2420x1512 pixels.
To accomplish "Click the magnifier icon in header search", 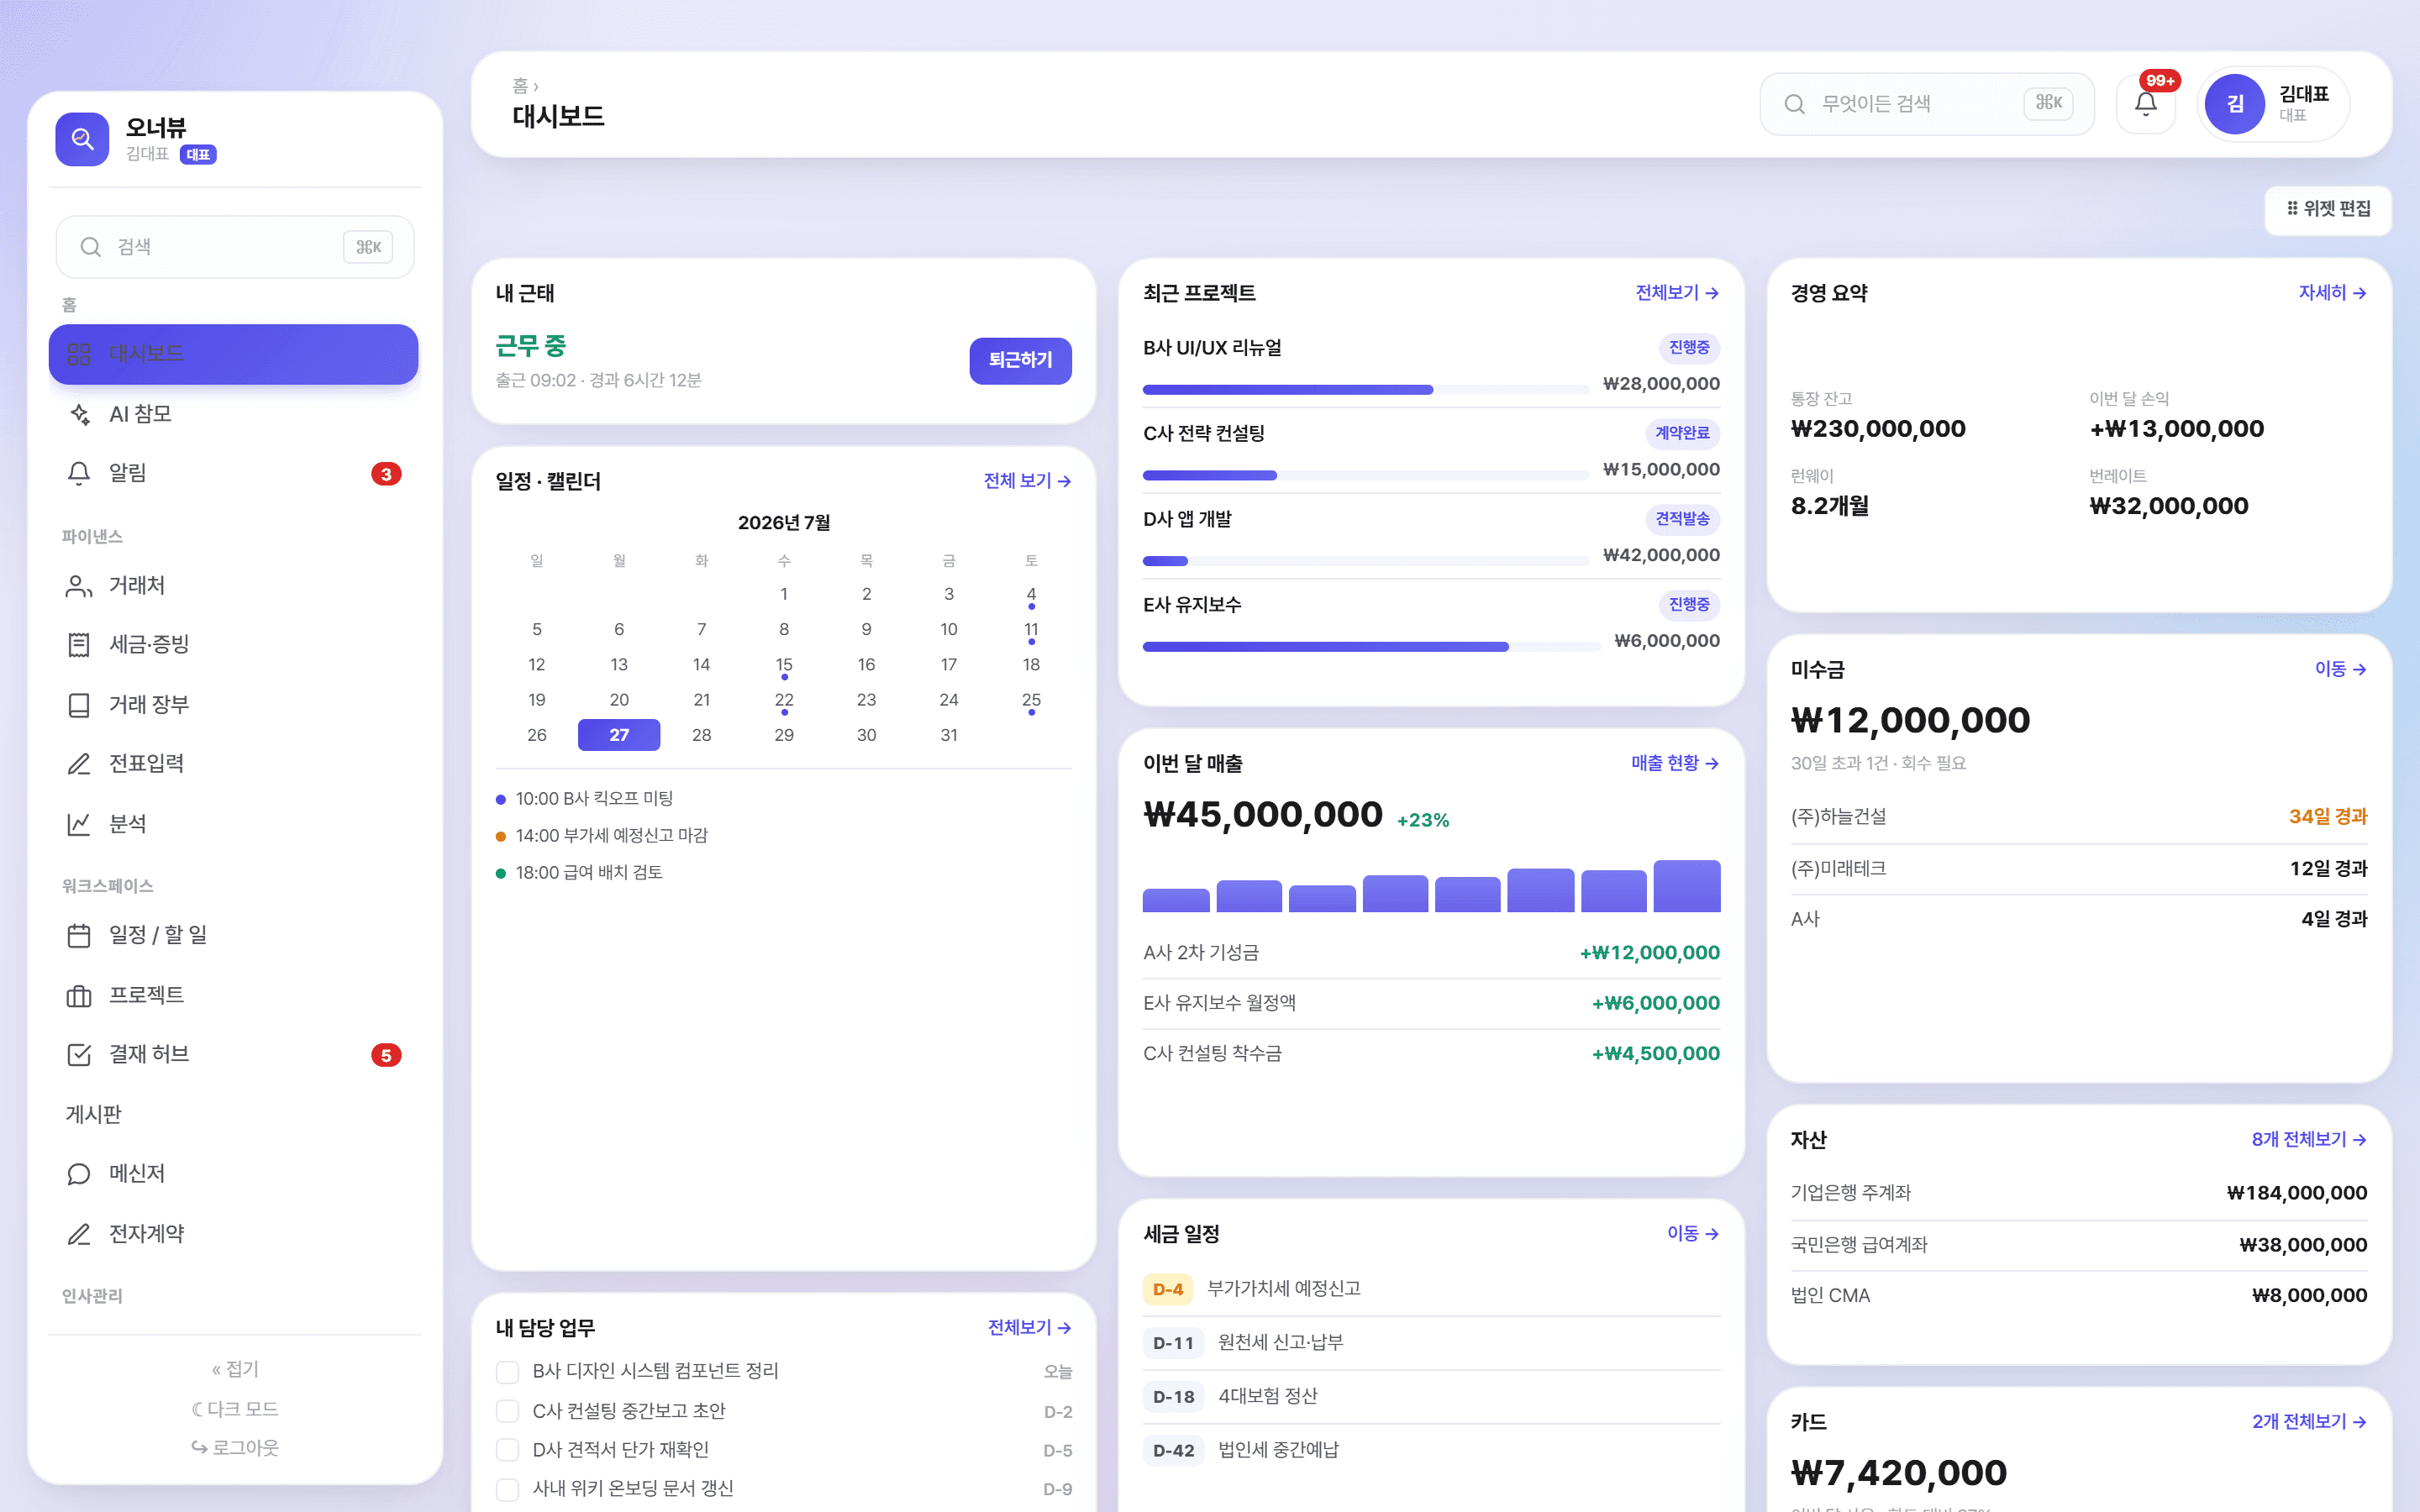I will click(1795, 104).
